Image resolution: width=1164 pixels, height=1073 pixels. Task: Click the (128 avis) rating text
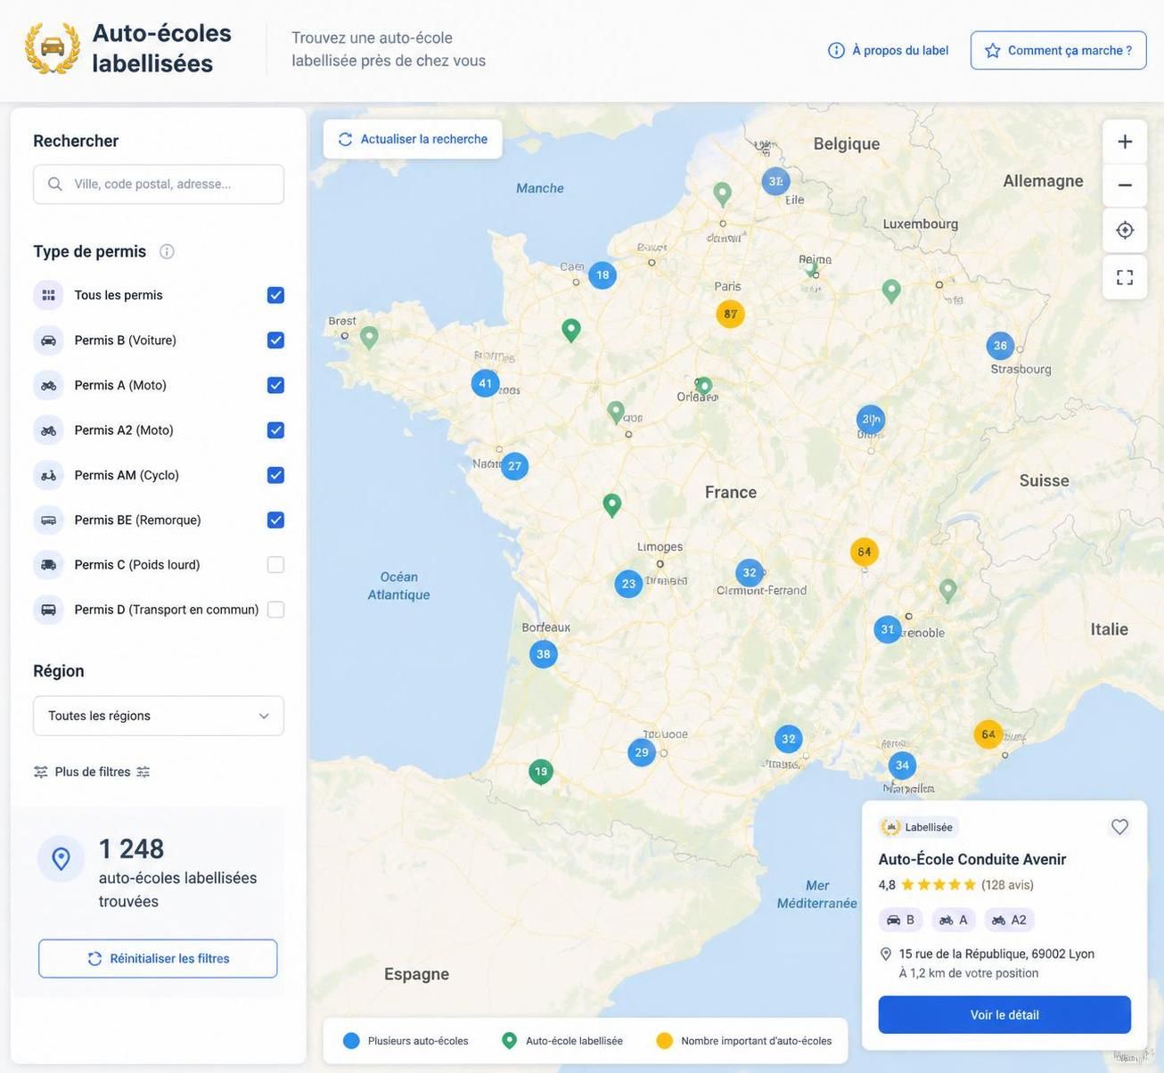click(x=1007, y=885)
